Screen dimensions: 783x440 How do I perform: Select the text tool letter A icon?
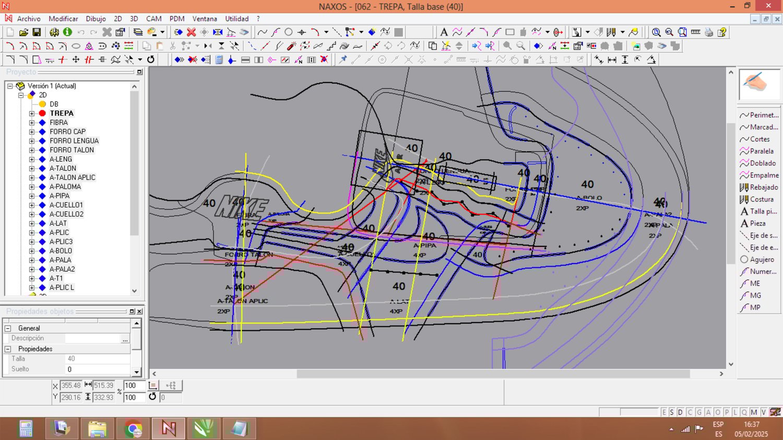[444, 32]
